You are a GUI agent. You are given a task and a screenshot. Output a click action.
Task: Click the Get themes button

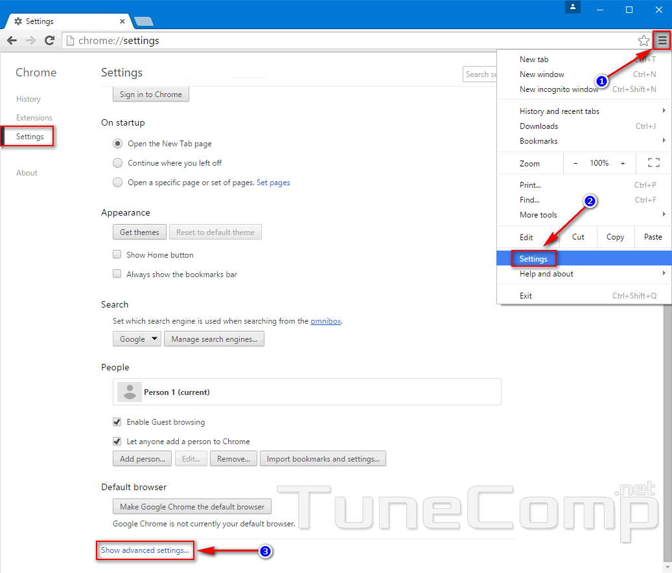point(139,232)
